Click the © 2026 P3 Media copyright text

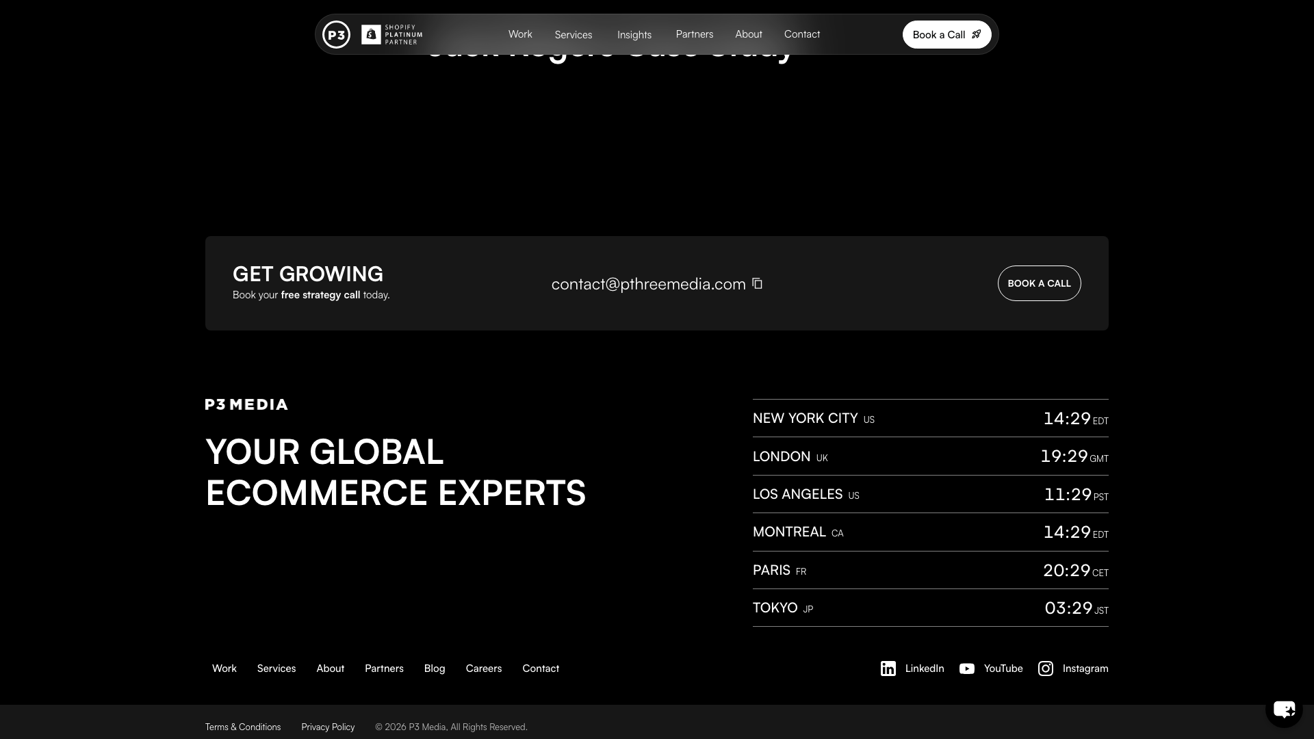coord(451,727)
